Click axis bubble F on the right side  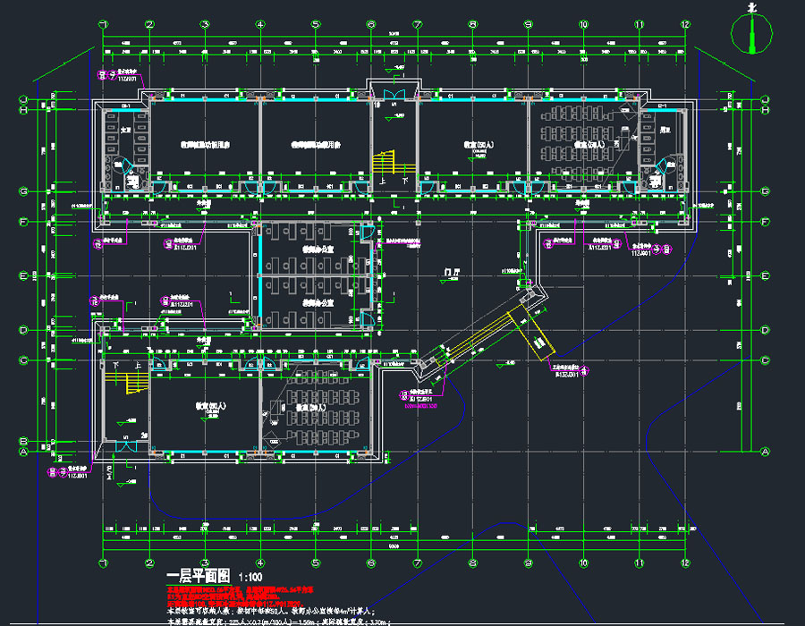click(765, 222)
